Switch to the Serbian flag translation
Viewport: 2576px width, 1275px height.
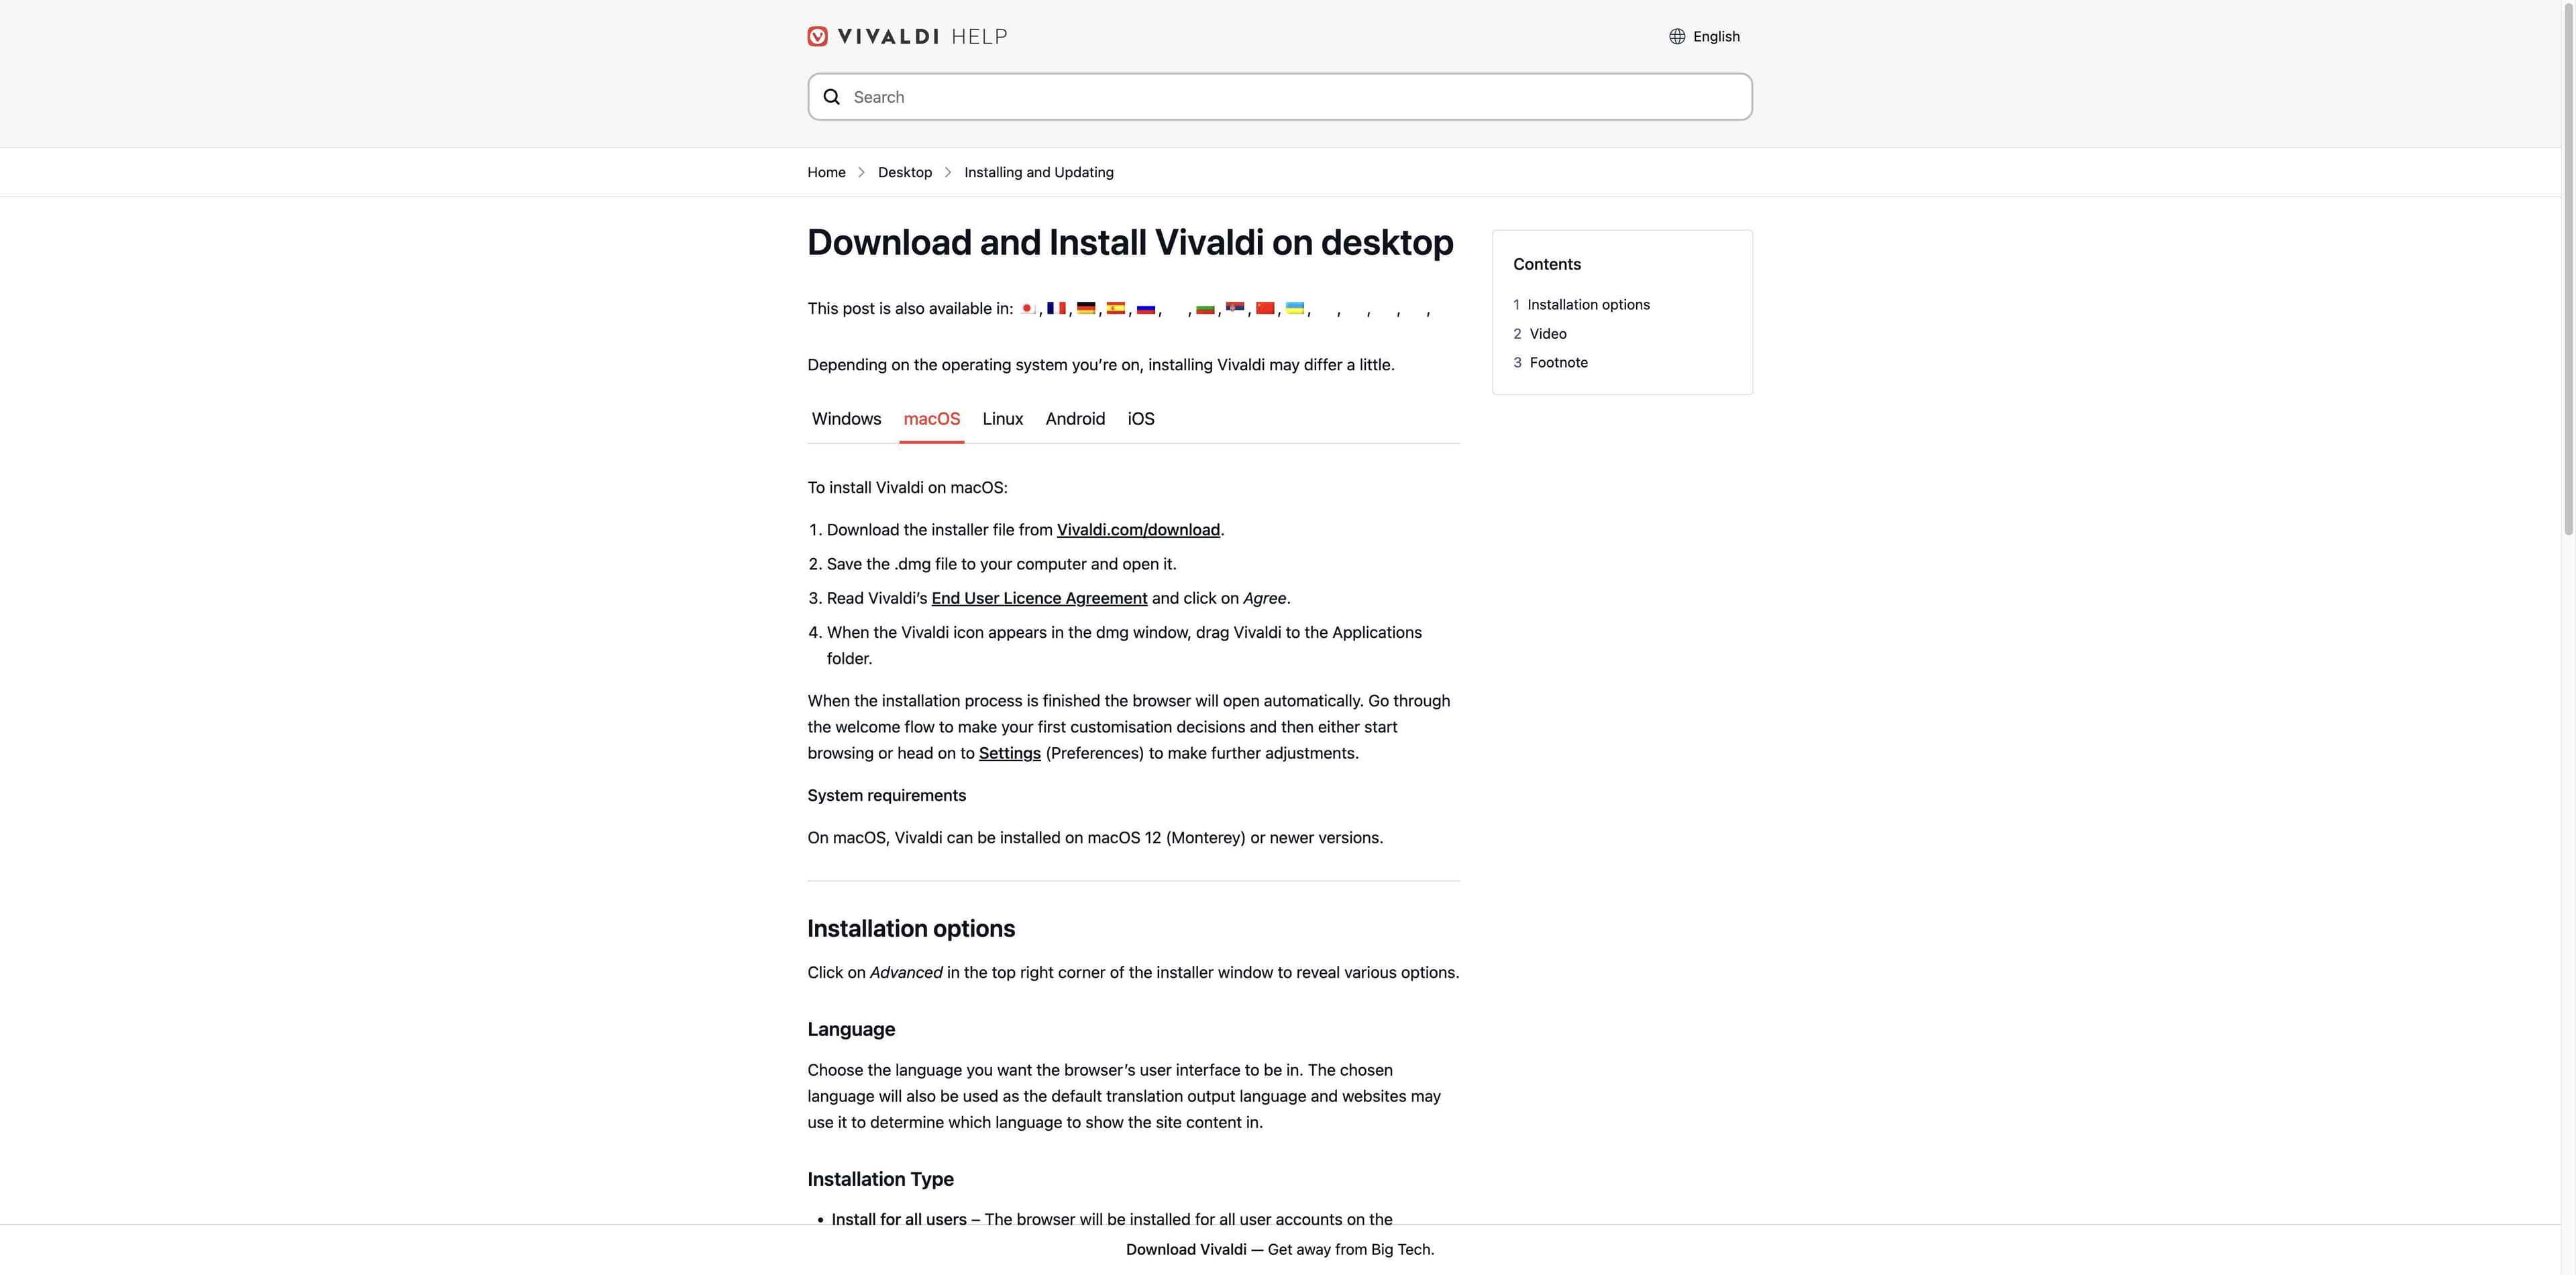pos(1235,308)
